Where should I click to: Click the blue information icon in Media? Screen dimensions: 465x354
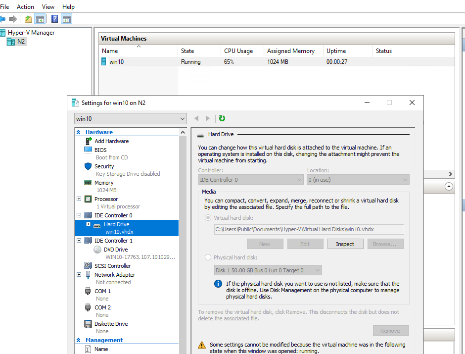218,284
